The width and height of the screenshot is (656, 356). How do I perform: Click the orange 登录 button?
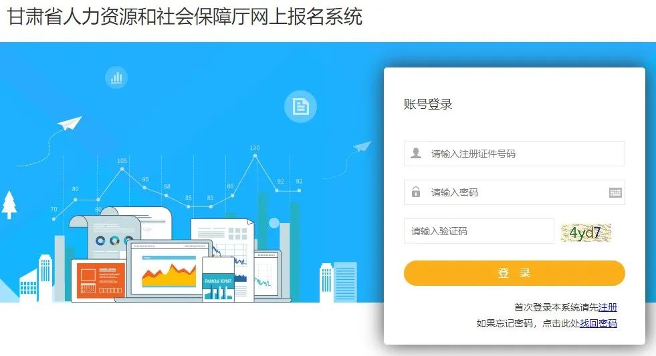point(514,273)
